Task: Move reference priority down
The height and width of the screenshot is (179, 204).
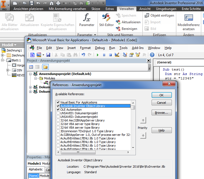Action: (x=143, y=135)
